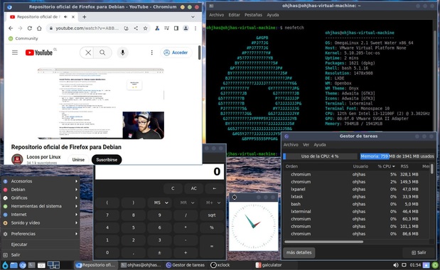Click the Unirse button

[x=78, y=160]
